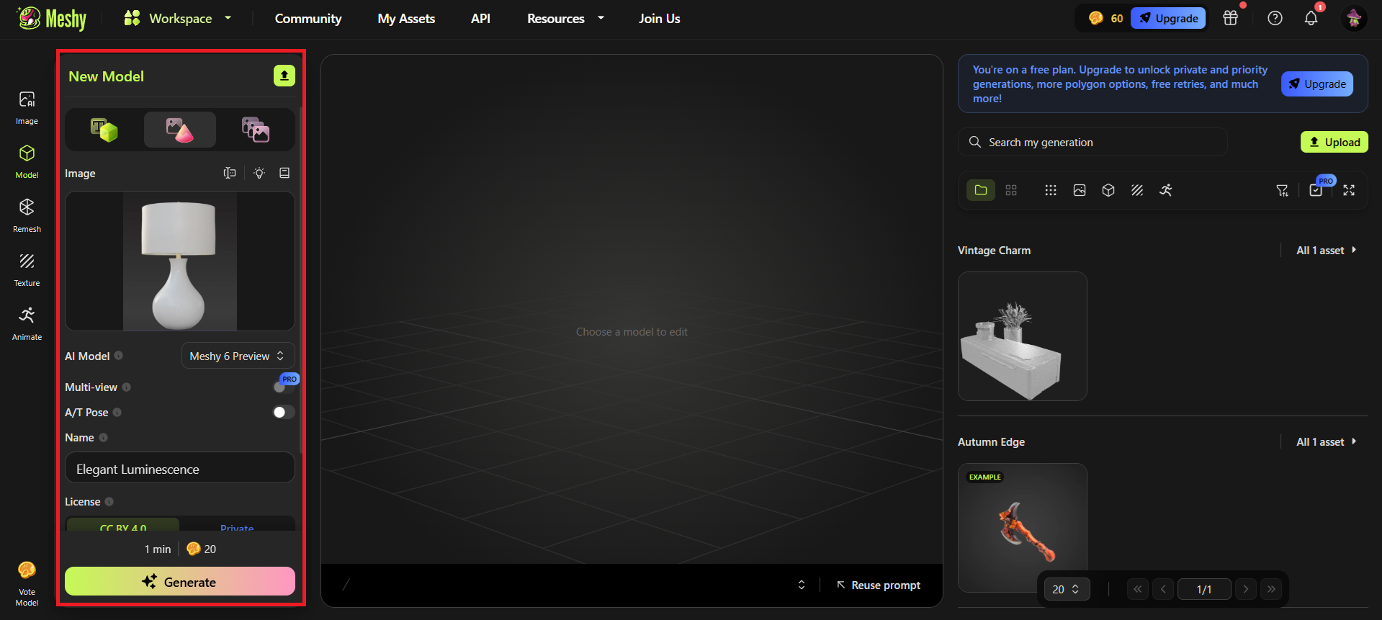Click Reuse prompt button

point(878,585)
